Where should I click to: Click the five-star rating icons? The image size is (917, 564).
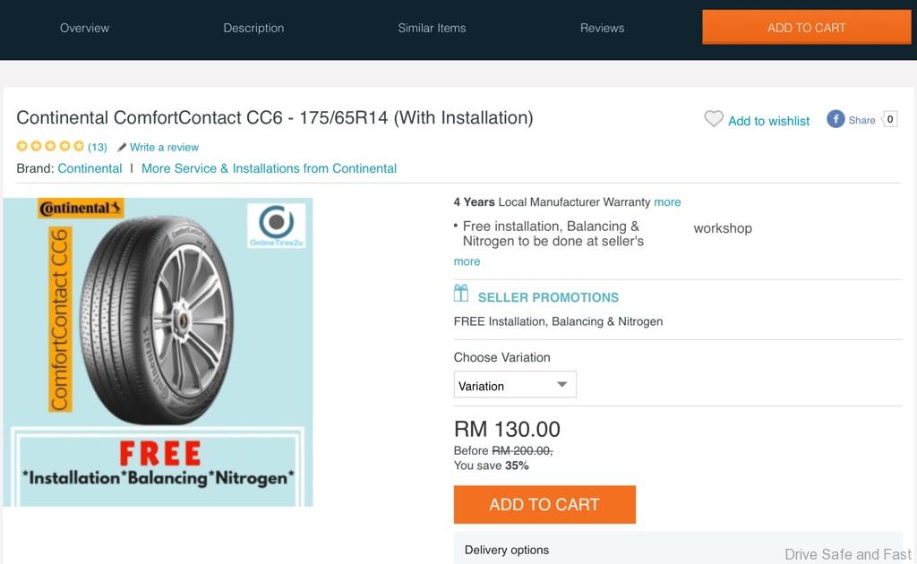50,146
